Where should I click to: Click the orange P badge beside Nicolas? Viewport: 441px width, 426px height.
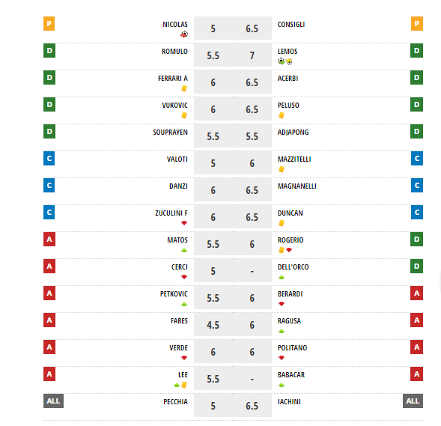point(49,24)
